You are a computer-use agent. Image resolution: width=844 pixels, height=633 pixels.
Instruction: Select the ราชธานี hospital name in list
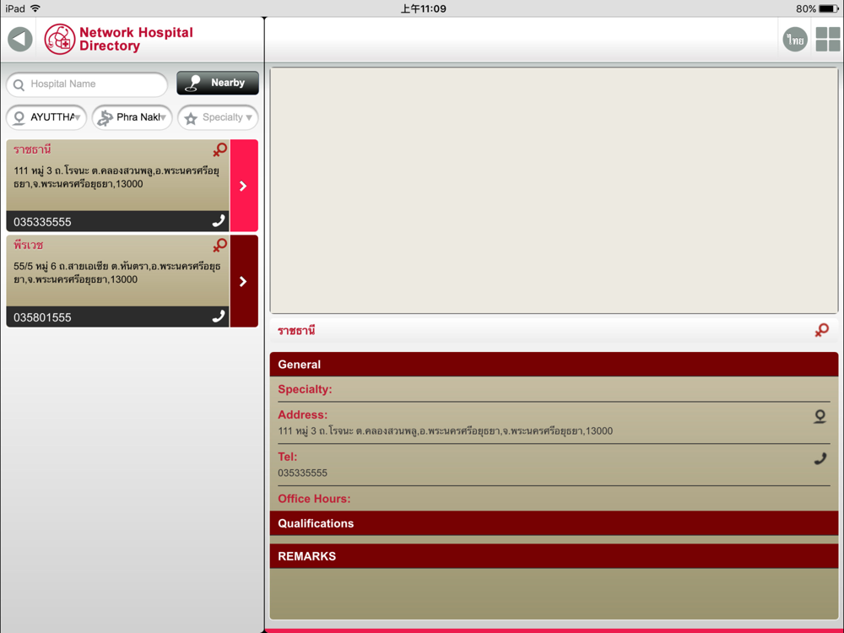pos(32,149)
